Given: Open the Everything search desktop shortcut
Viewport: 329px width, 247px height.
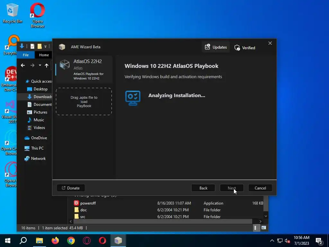Looking at the screenshot, I should 10,45.
